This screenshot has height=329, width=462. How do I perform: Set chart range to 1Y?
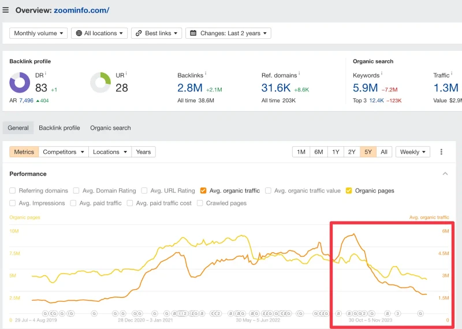click(x=336, y=152)
